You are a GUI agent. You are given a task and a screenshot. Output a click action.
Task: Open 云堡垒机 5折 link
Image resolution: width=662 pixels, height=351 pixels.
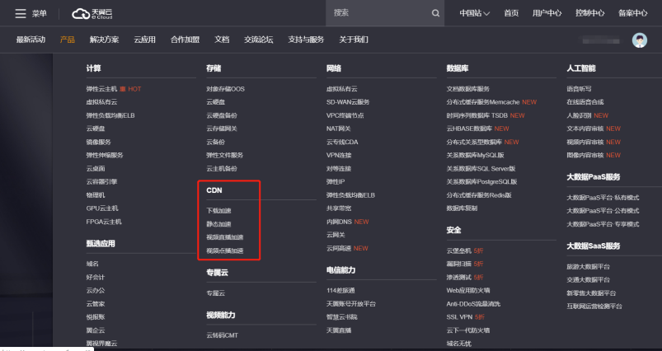[465, 251]
